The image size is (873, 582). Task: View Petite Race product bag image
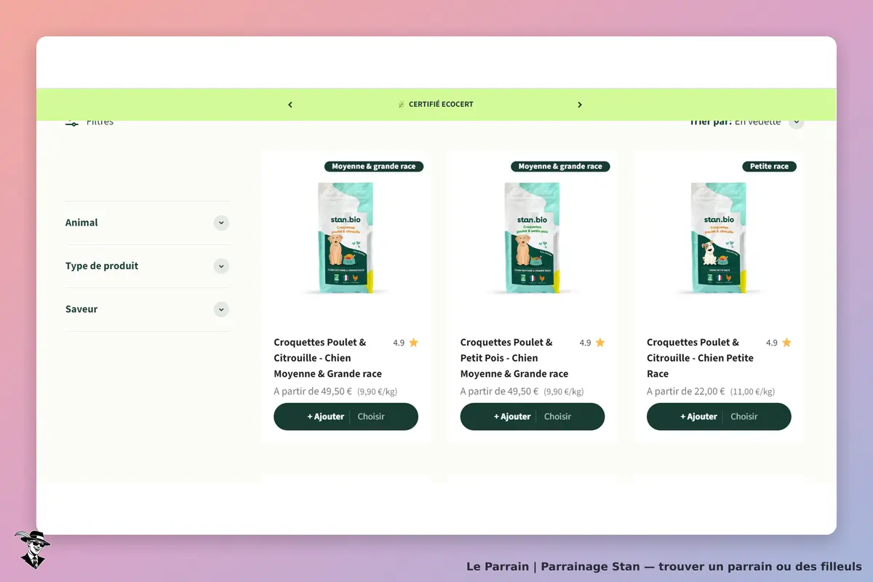(x=719, y=238)
